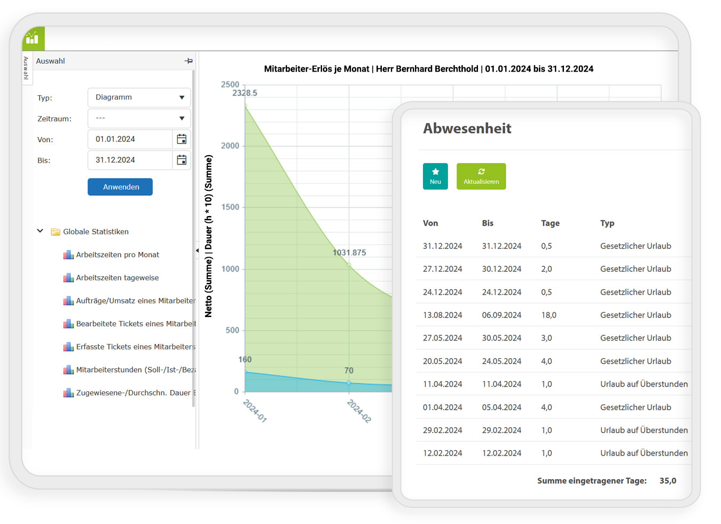This screenshot has height=524, width=721.
Task: Click the Globale Statistiken folder icon
Action: pos(56,232)
